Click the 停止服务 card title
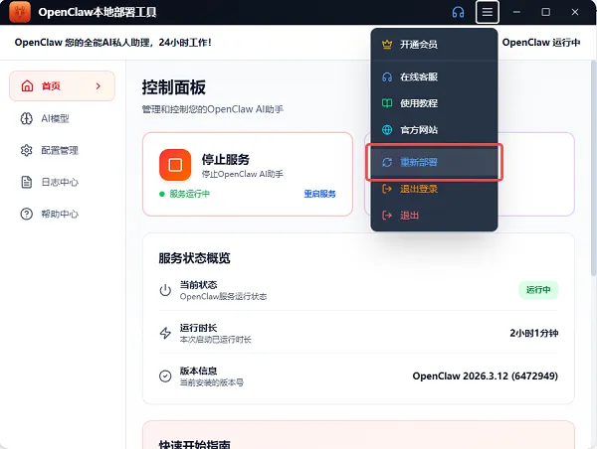The width and height of the screenshot is (597, 449). pos(226,159)
